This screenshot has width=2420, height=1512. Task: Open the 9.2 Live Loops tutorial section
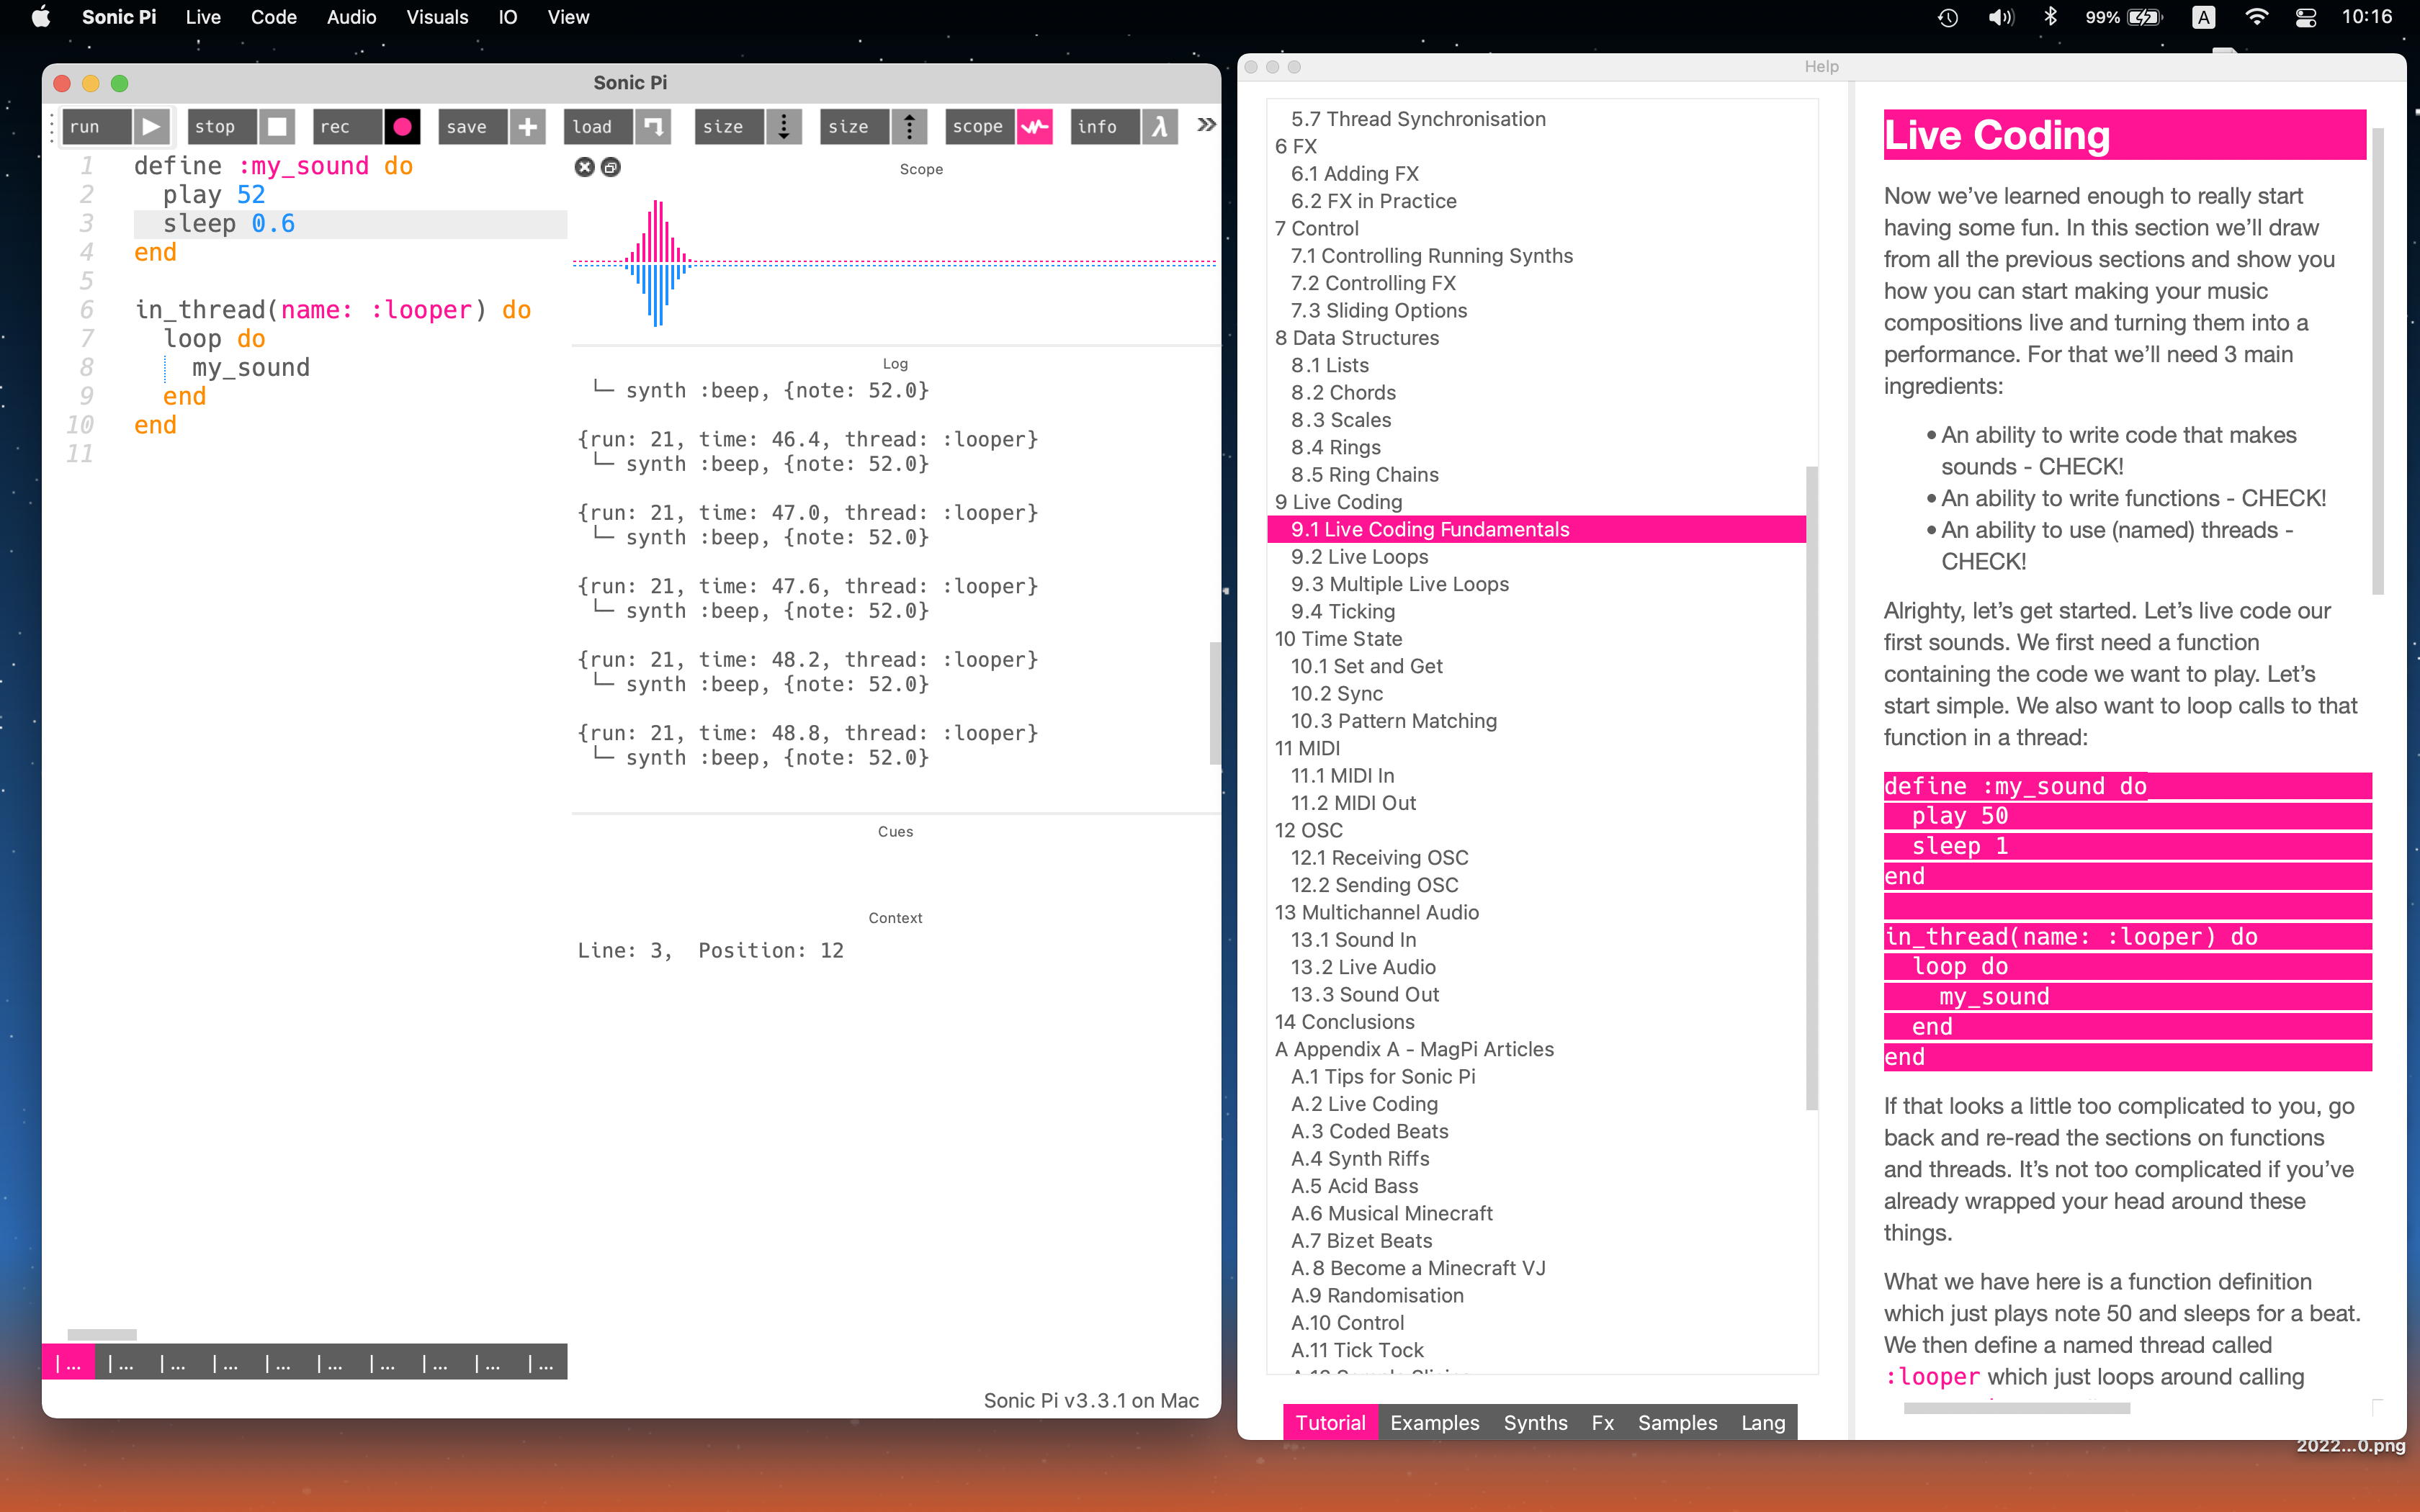pos(1359,557)
